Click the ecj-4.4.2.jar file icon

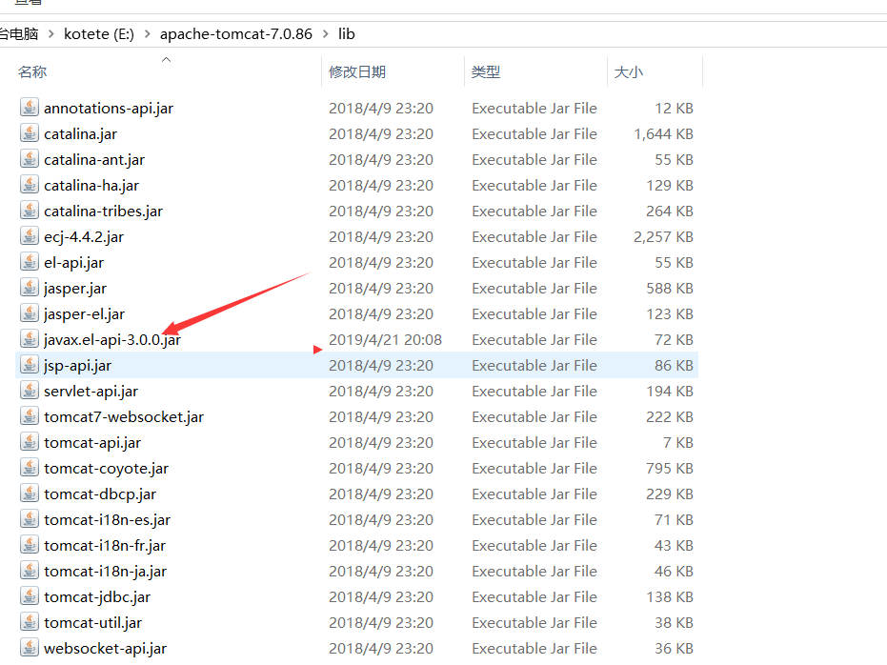[x=30, y=236]
